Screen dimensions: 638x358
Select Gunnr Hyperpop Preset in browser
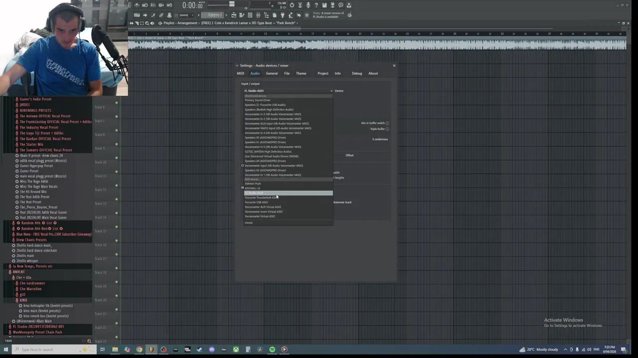coord(36,166)
